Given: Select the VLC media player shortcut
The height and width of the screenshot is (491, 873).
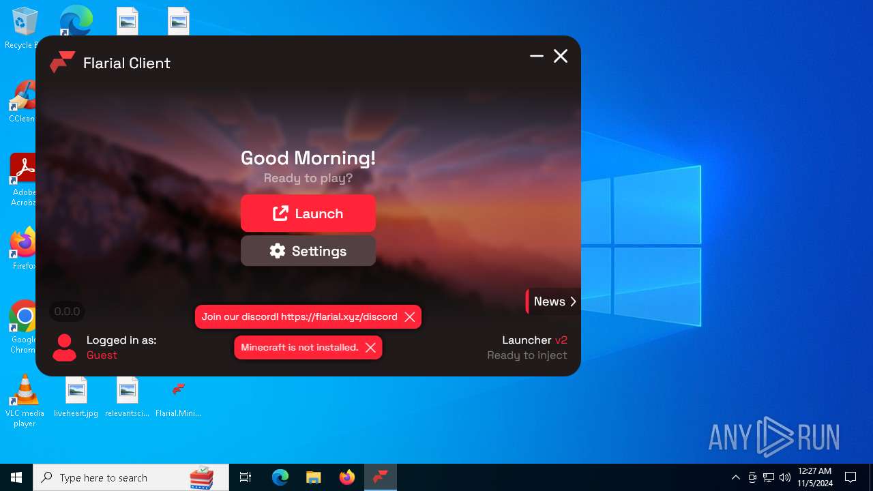Looking at the screenshot, I should coord(25,401).
